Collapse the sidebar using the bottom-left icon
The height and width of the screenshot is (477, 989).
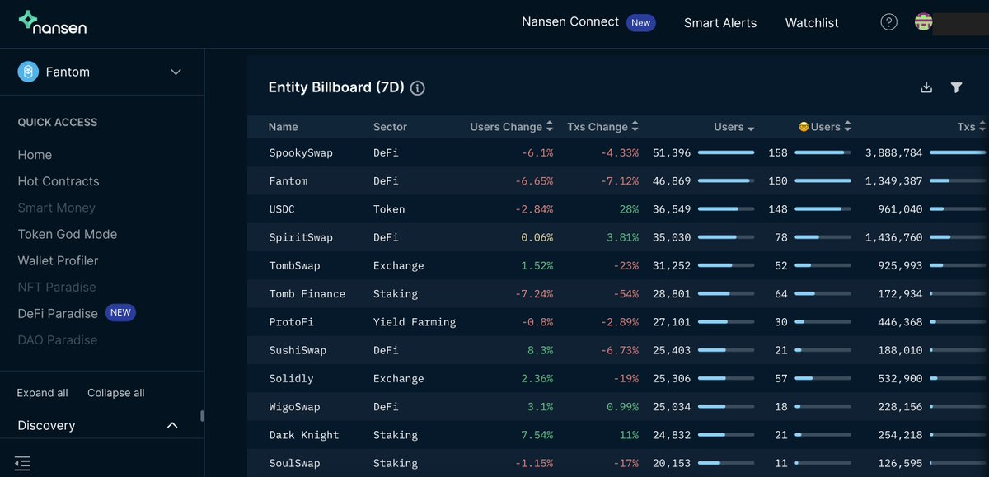pyautogui.click(x=22, y=463)
